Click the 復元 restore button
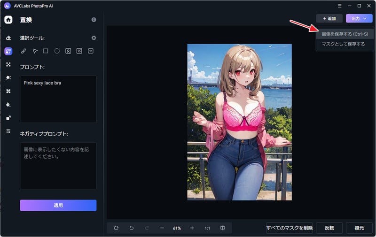This screenshot has height=237, width=376. pyautogui.click(x=359, y=228)
